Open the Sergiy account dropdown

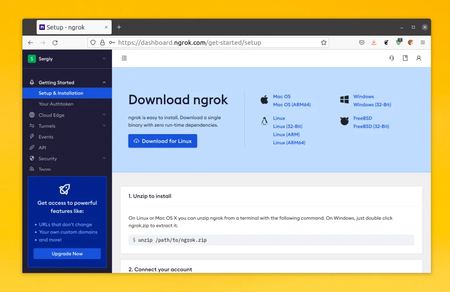[x=67, y=58]
